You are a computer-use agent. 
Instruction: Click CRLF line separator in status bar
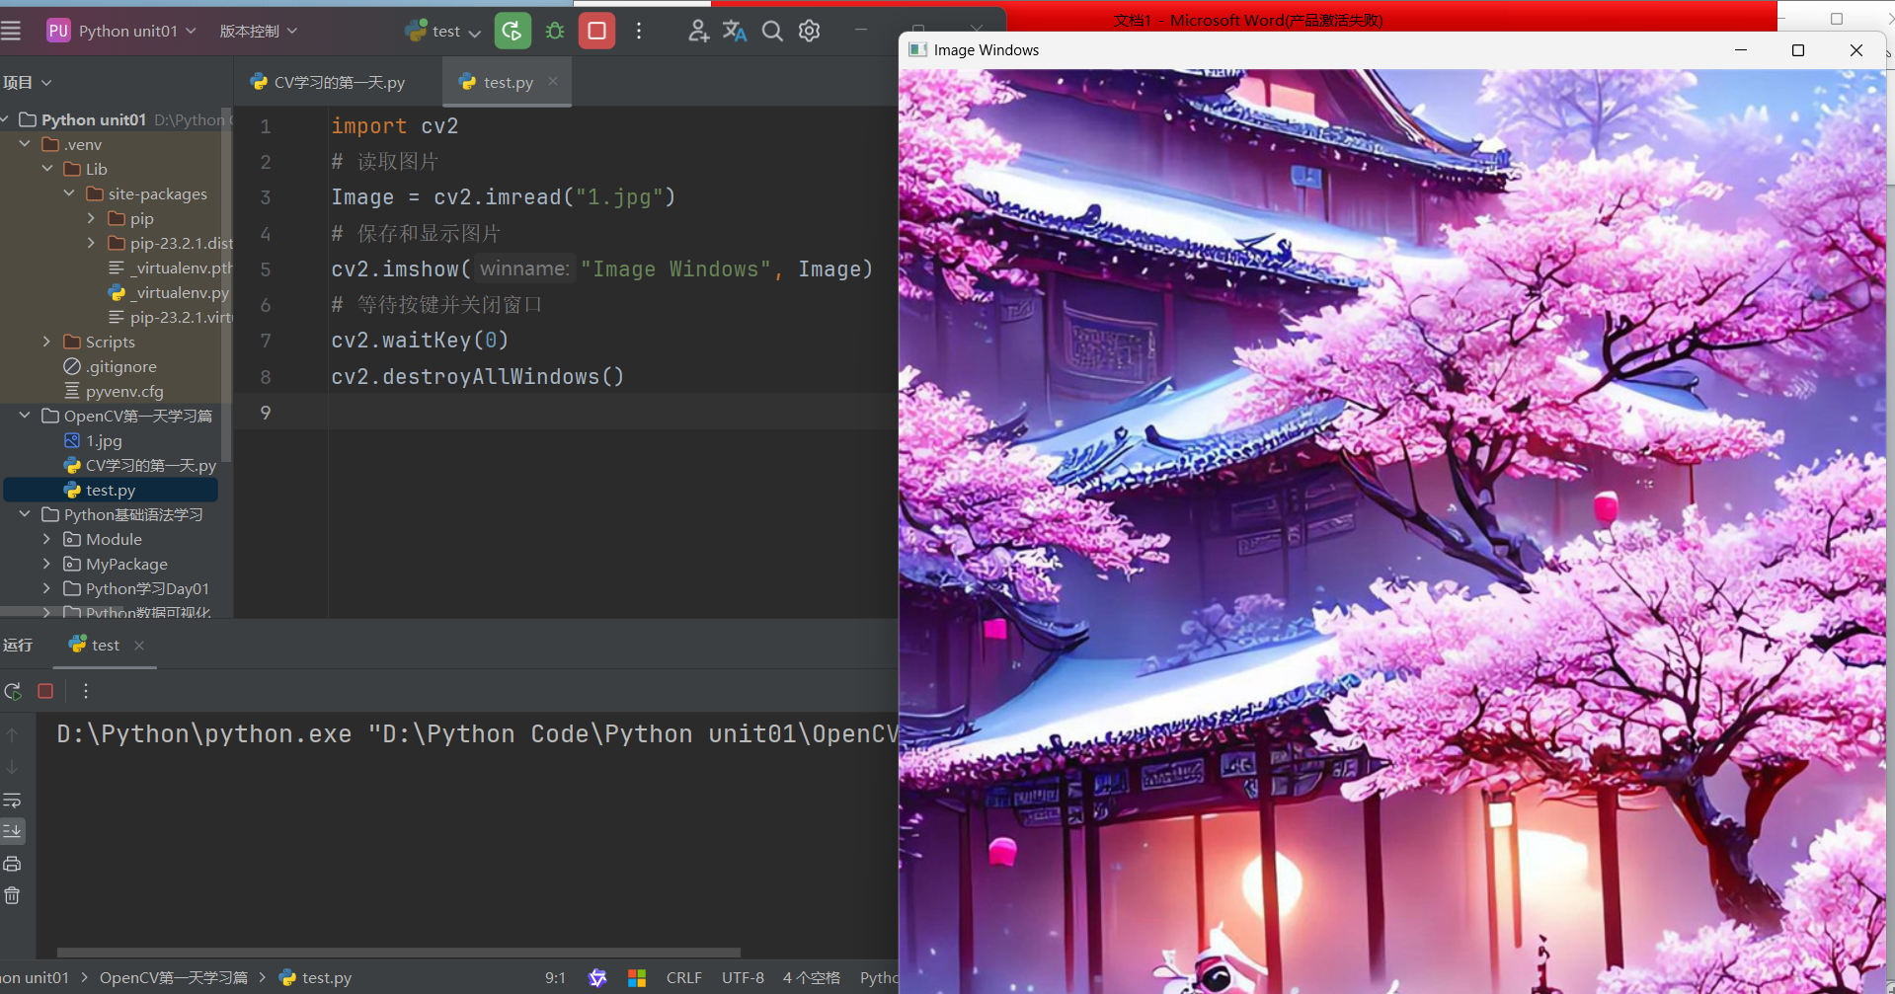tap(683, 977)
